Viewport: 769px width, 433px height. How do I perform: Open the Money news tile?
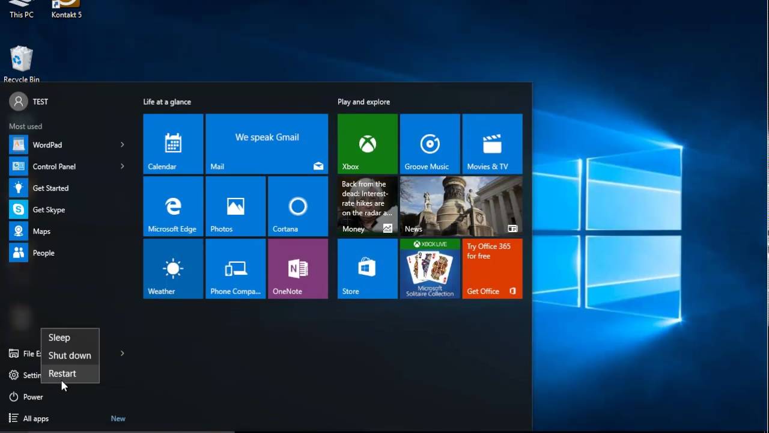[x=368, y=206]
